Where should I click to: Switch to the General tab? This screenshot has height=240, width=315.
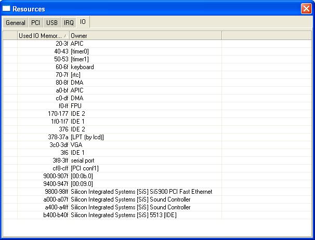tap(16, 22)
